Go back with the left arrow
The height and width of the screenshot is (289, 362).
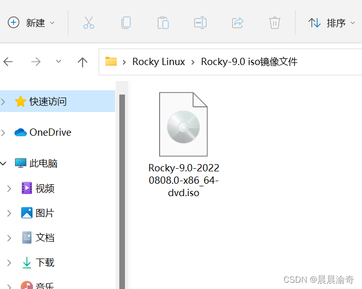coord(8,61)
